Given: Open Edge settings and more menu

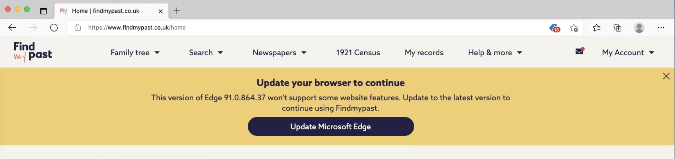Looking at the screenshot, I should (661, 28).
